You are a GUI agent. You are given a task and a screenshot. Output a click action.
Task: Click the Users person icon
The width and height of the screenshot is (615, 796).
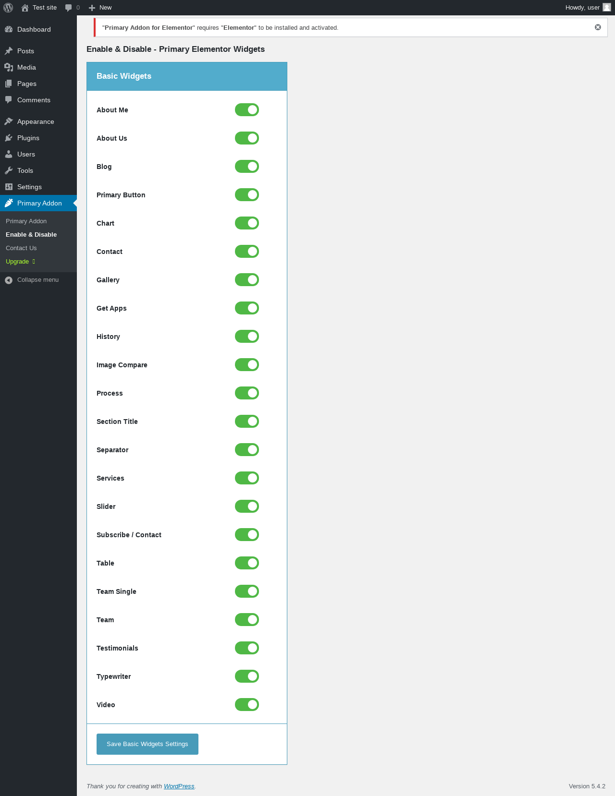[x=9, y=154]
